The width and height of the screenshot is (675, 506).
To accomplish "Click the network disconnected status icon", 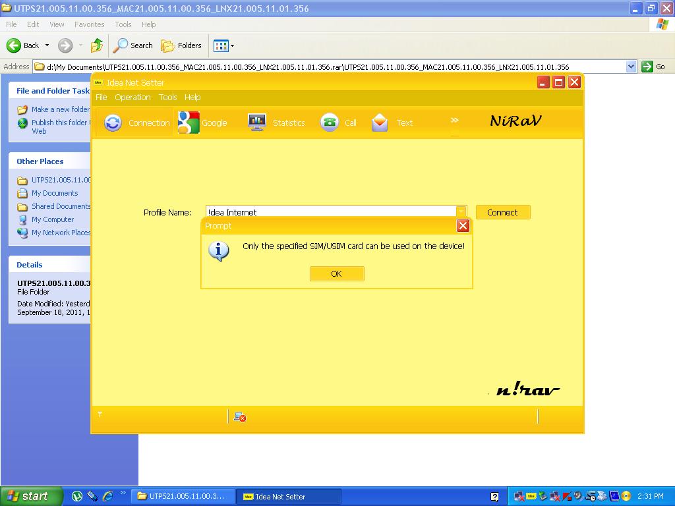I will pos(240,416).
